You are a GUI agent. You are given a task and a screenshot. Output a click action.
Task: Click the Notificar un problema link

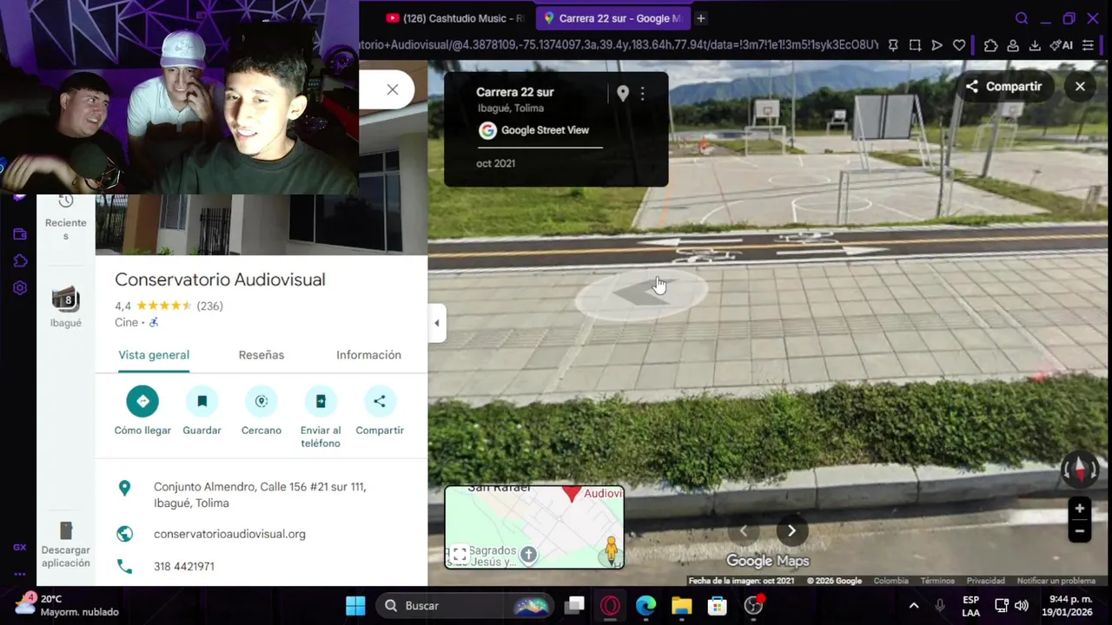(1056, 581)
